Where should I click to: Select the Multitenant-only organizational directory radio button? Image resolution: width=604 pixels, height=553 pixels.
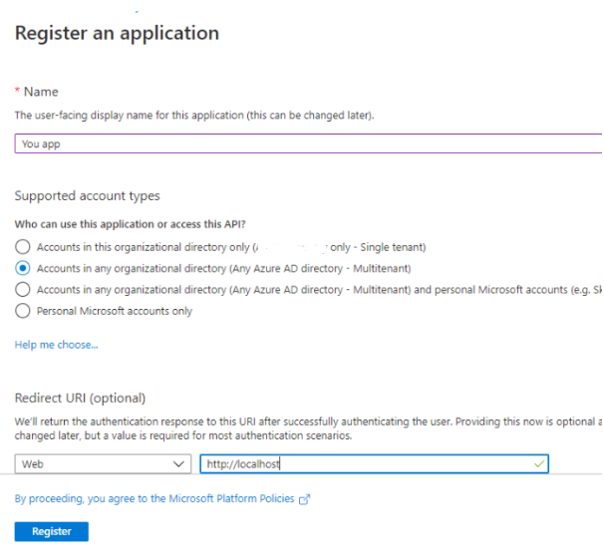coord(23,268)
